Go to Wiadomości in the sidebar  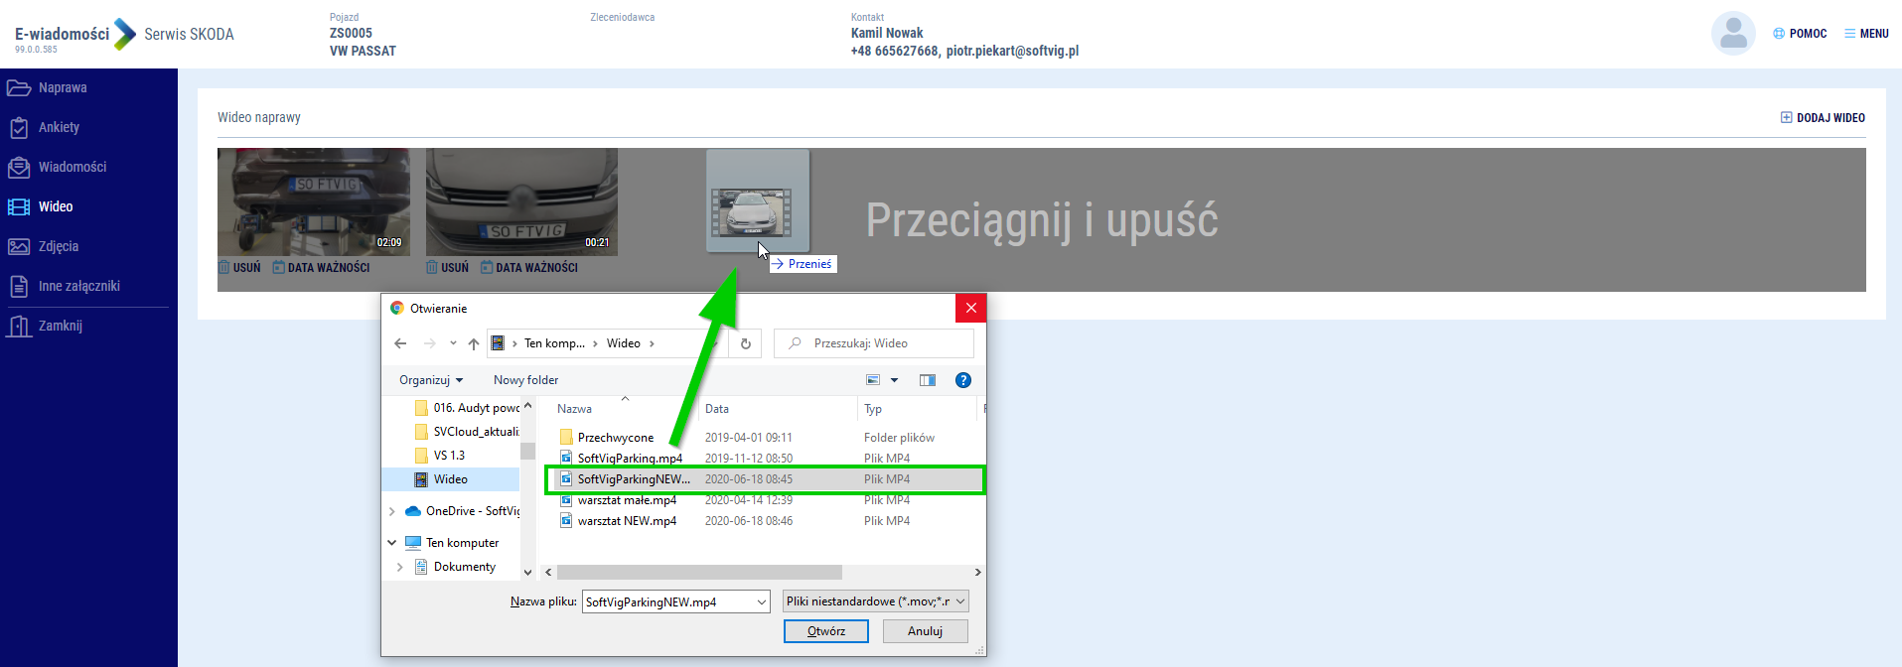pyautogui.click(x=72, y=167)
